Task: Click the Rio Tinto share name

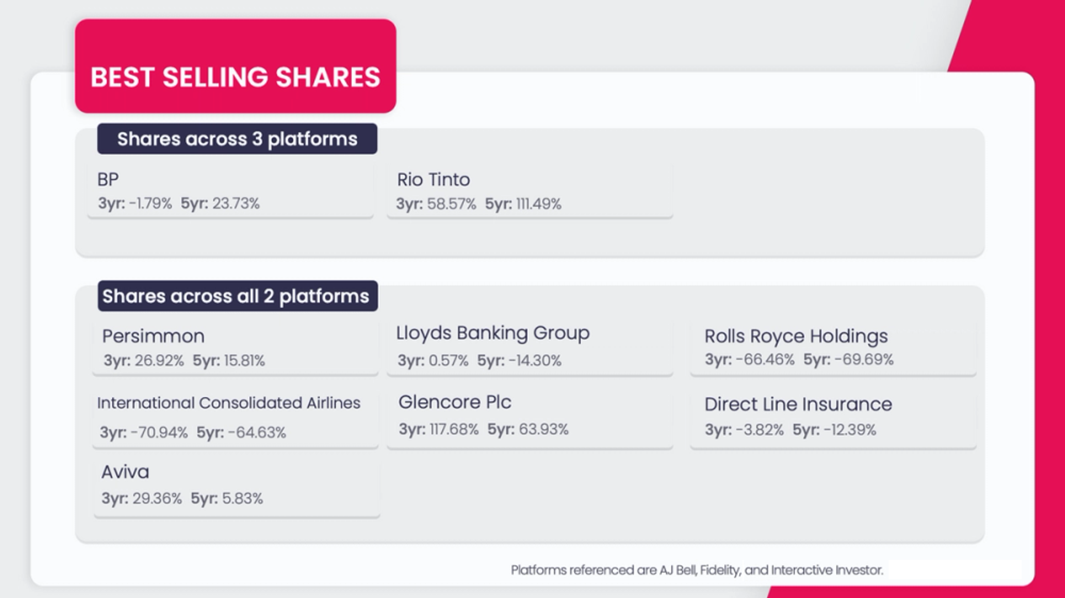Action: (433, 179)
